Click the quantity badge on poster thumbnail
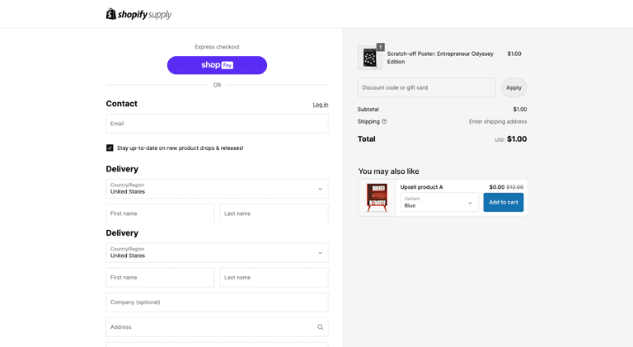The image size is (633, 347). [x=380, y=47]
